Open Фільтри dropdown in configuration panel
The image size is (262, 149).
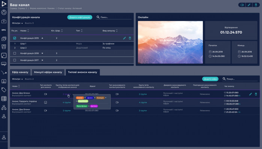pos(17,23)
